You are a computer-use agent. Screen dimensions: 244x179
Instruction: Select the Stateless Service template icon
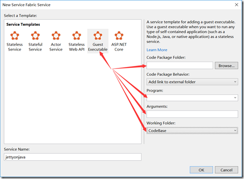(14, 36)
